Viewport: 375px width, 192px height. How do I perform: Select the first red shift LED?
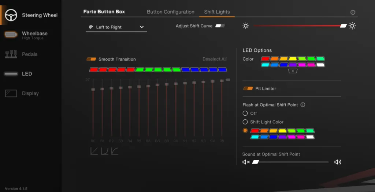tap(94, 70)
